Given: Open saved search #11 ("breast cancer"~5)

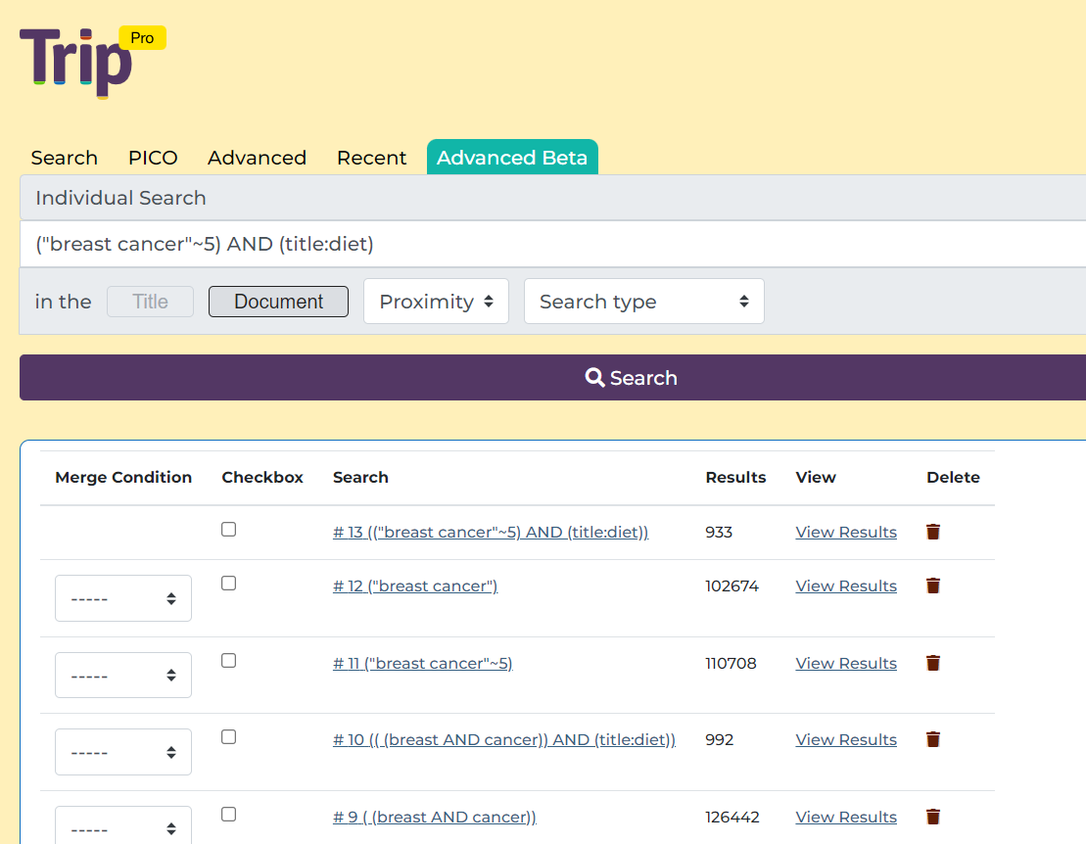Looking at the screenshot, I should point(422,663).
